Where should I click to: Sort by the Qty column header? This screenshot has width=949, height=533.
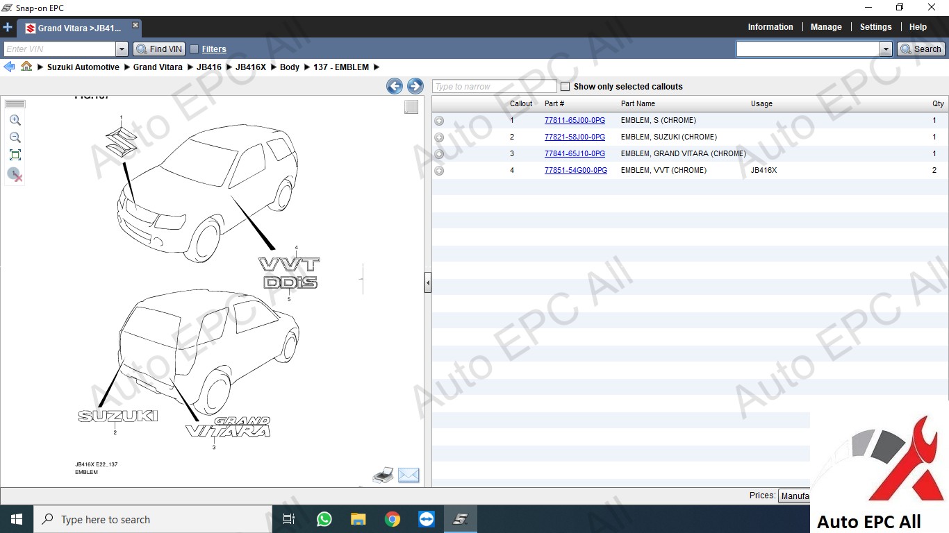938,103
